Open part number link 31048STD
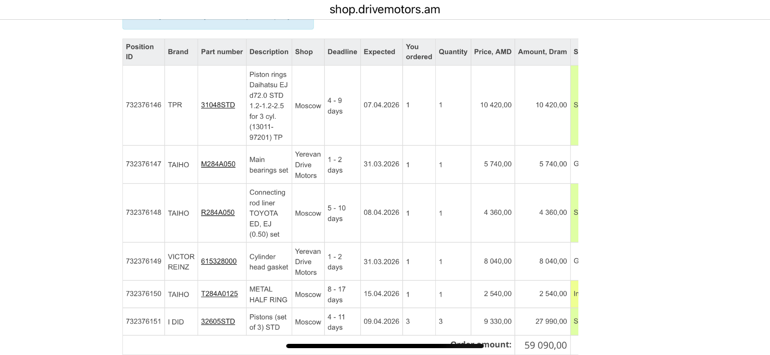The width and height of the screenshot is (770, 355). (x=218, y=105)
